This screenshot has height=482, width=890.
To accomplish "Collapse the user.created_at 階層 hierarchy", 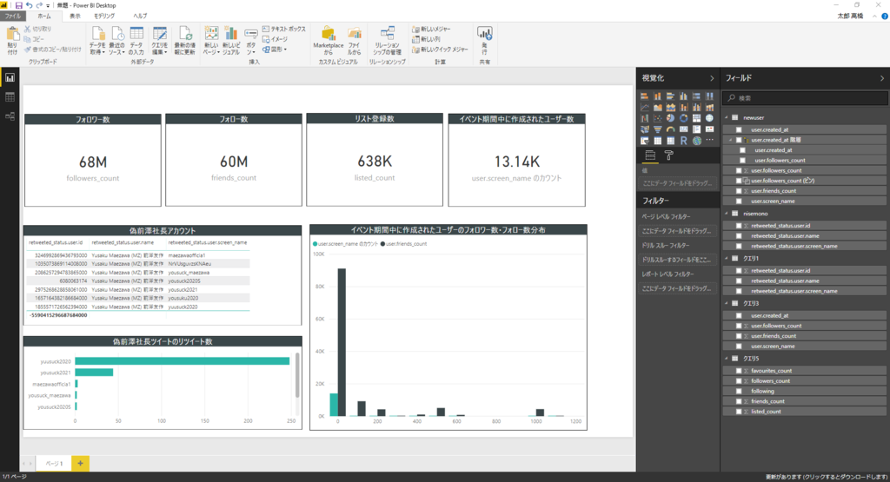I will tap(731, 140).
